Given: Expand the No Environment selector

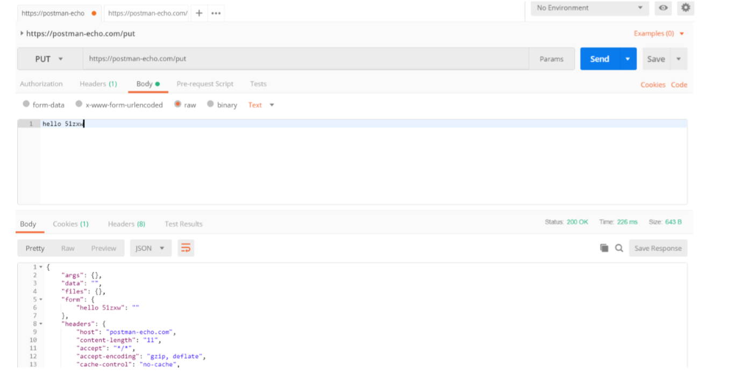Looking at the screenshot, I should (x=589, y=8).
